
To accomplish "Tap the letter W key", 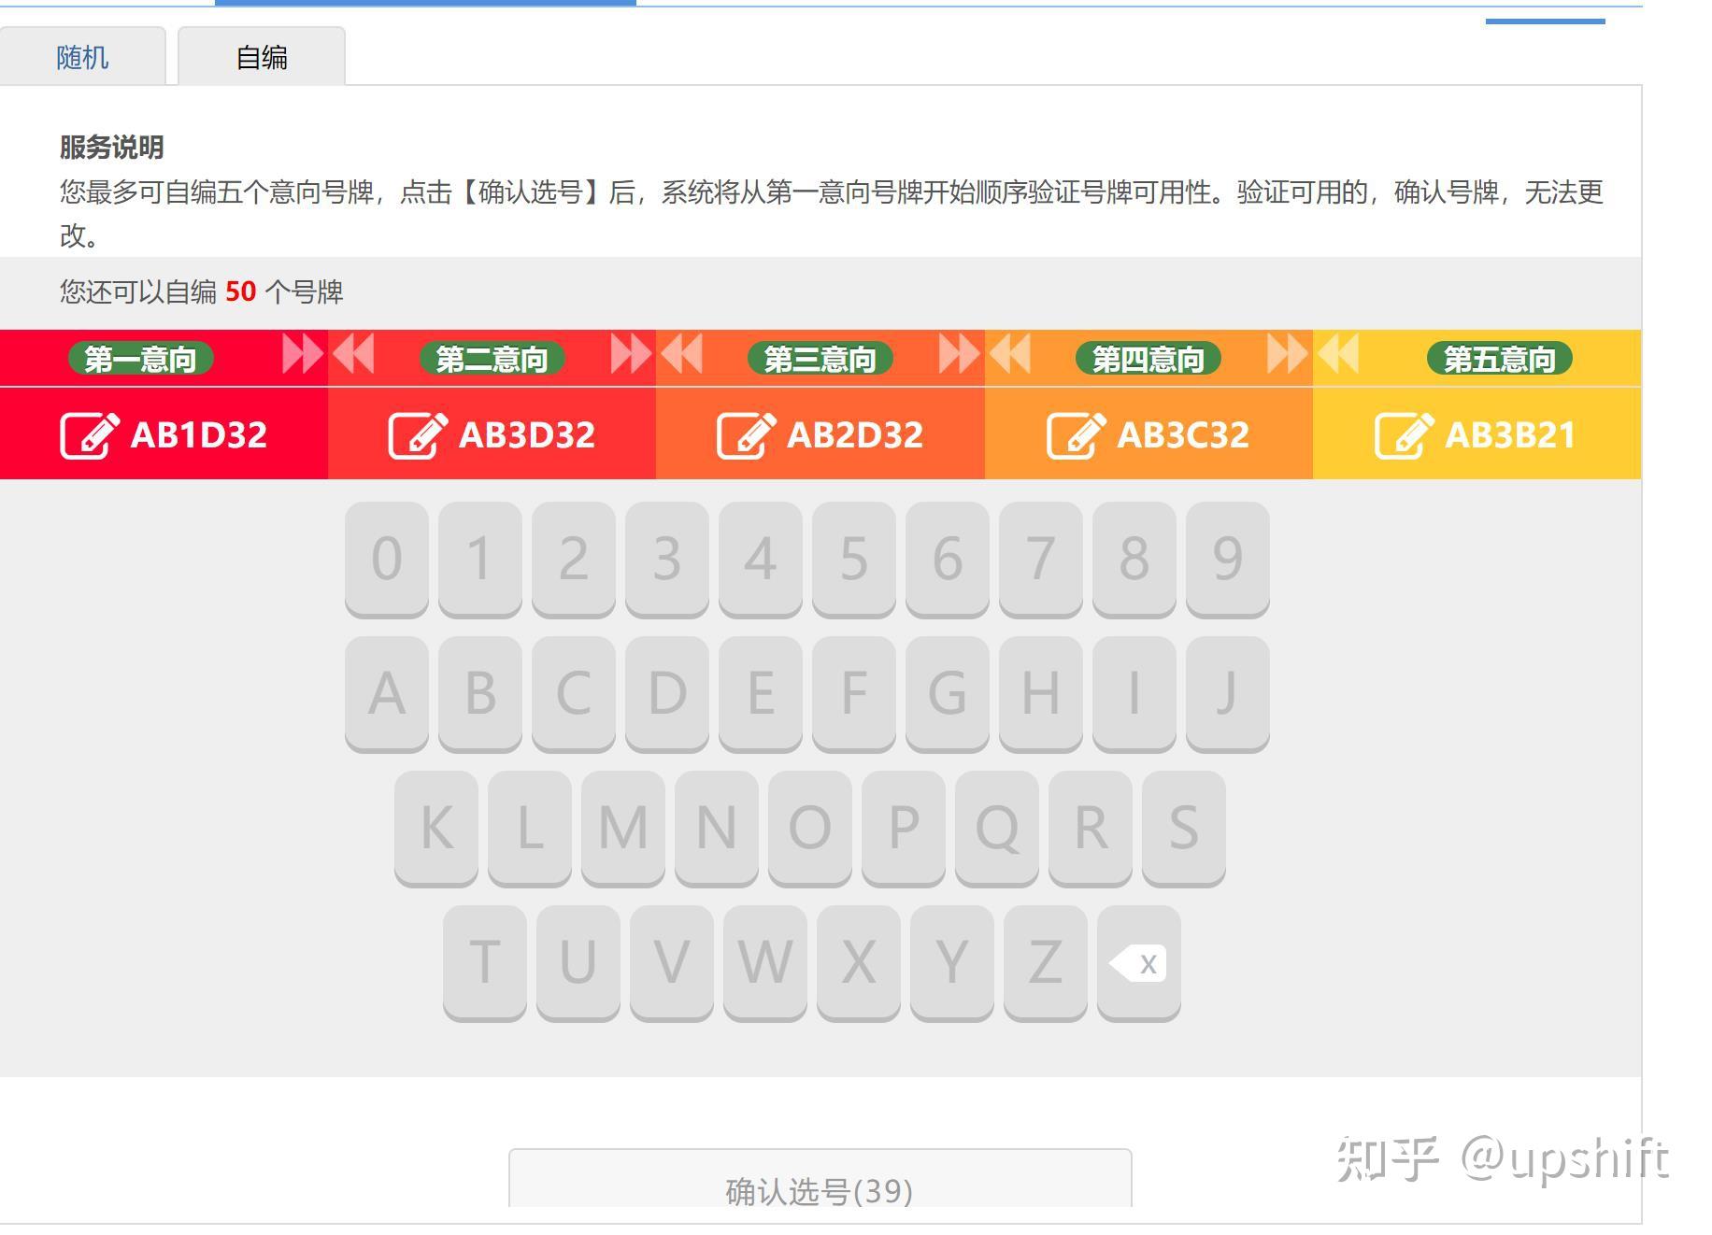I will (x=765, y=963).
